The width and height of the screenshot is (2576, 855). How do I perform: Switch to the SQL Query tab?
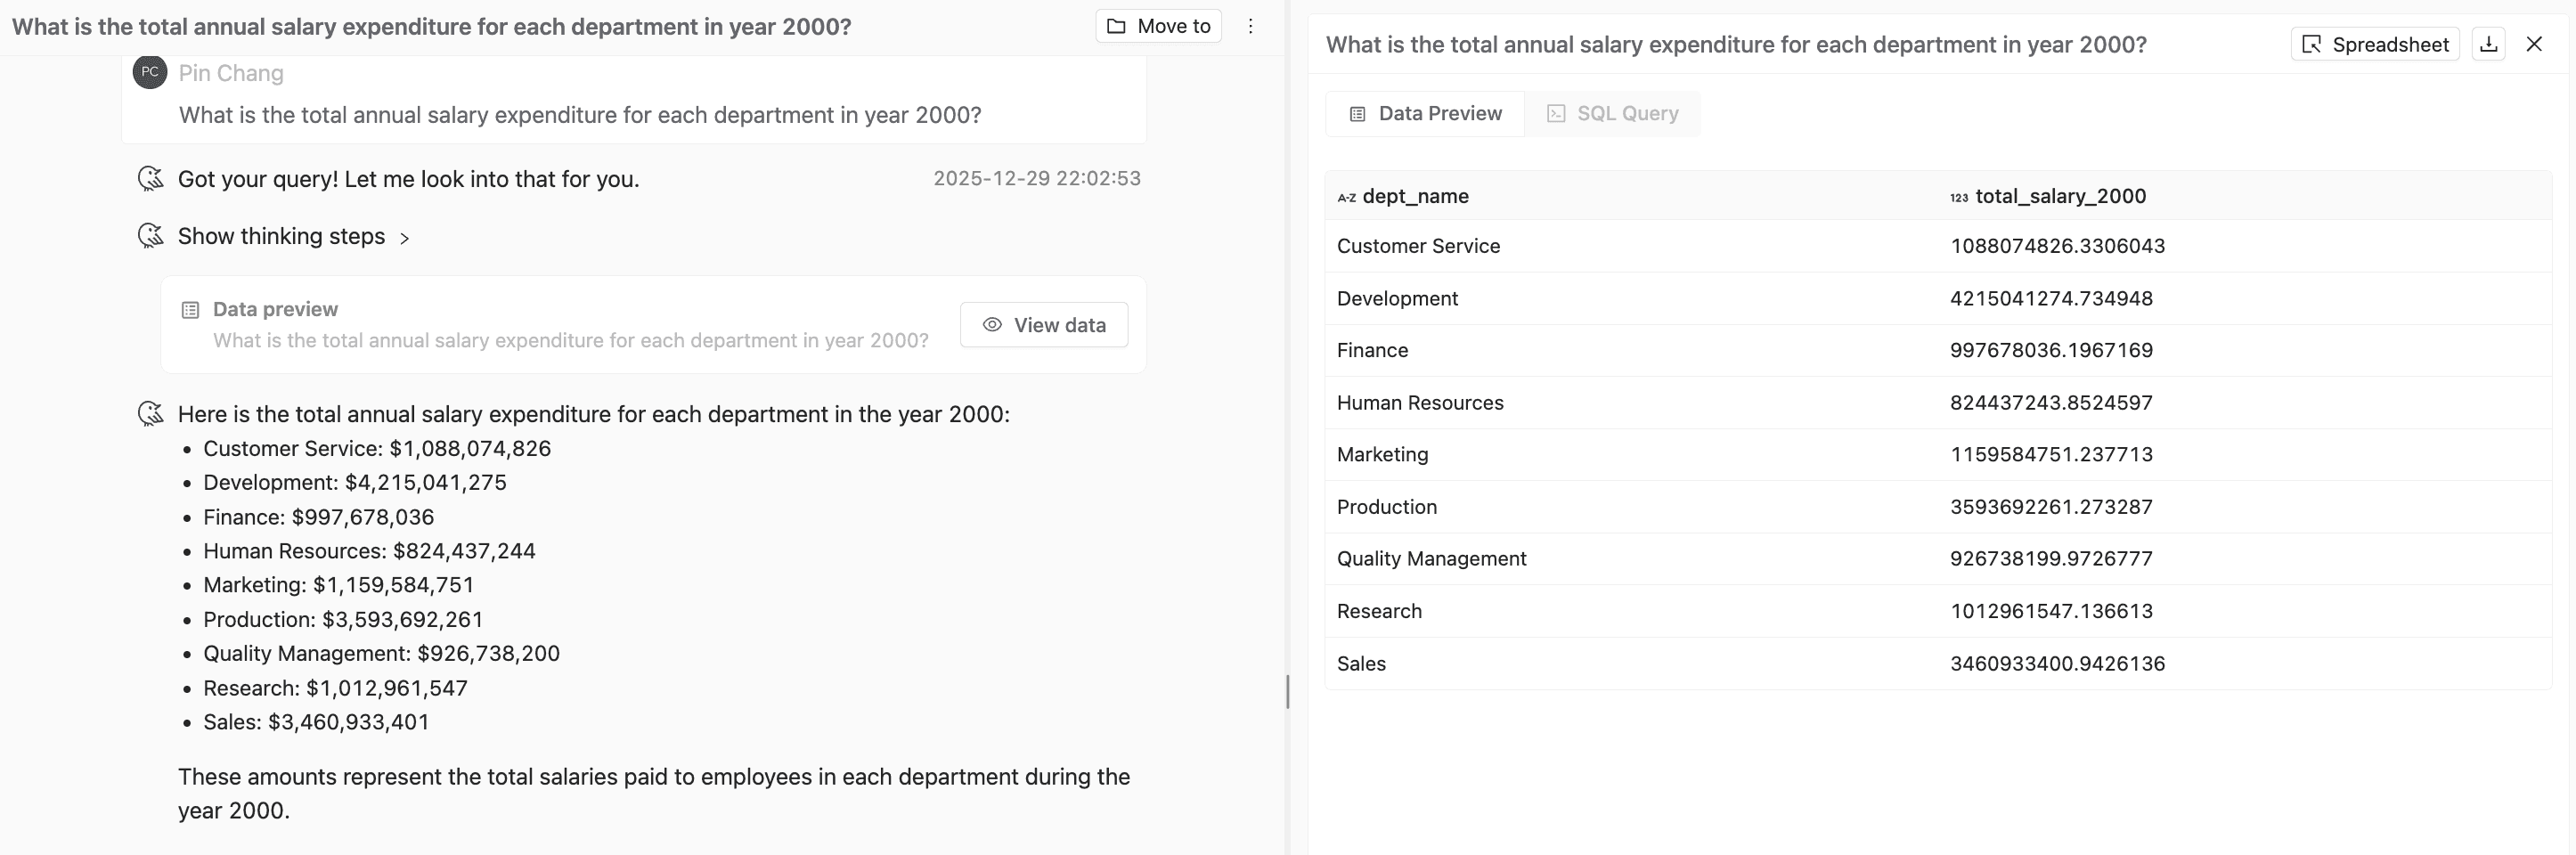[1612, 114]
